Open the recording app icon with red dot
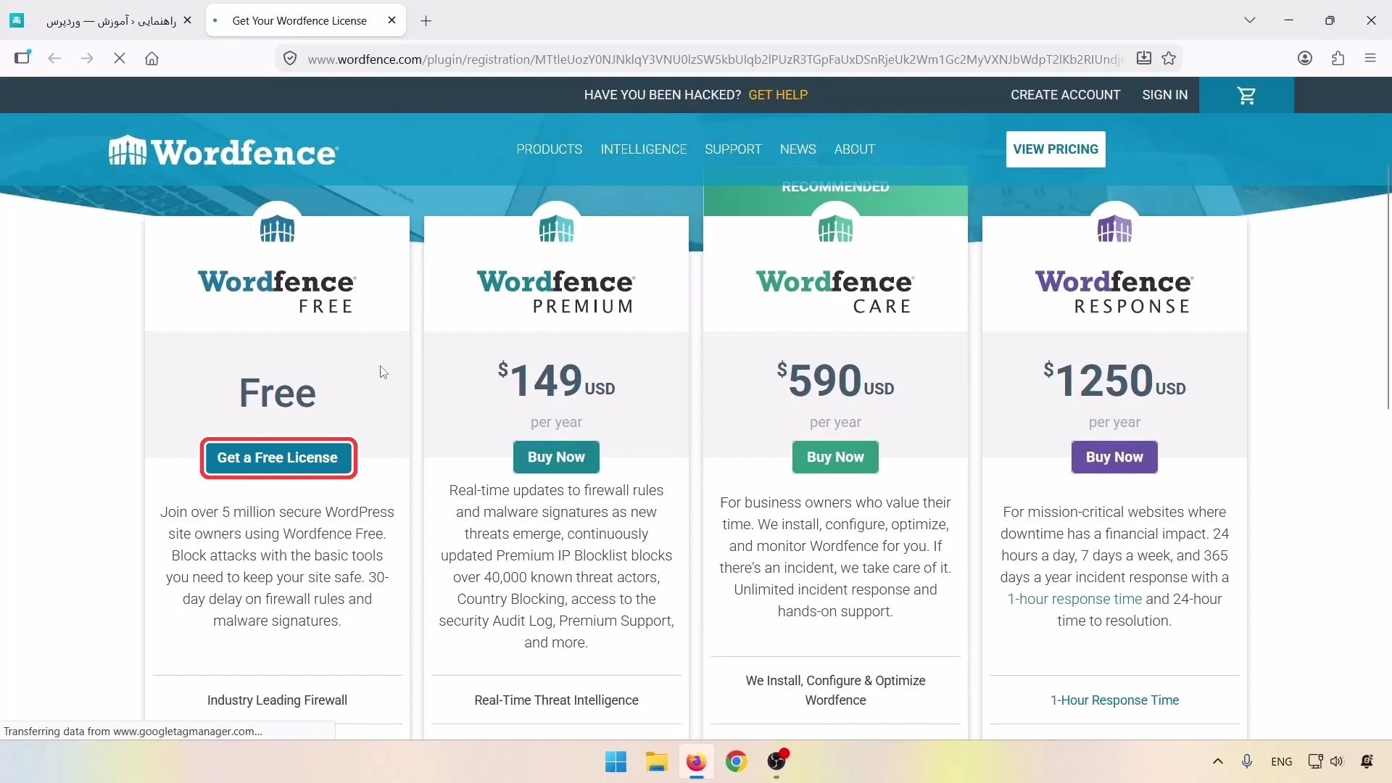The width and height of the screenshot is (1392, 783). tap(777, 762)
